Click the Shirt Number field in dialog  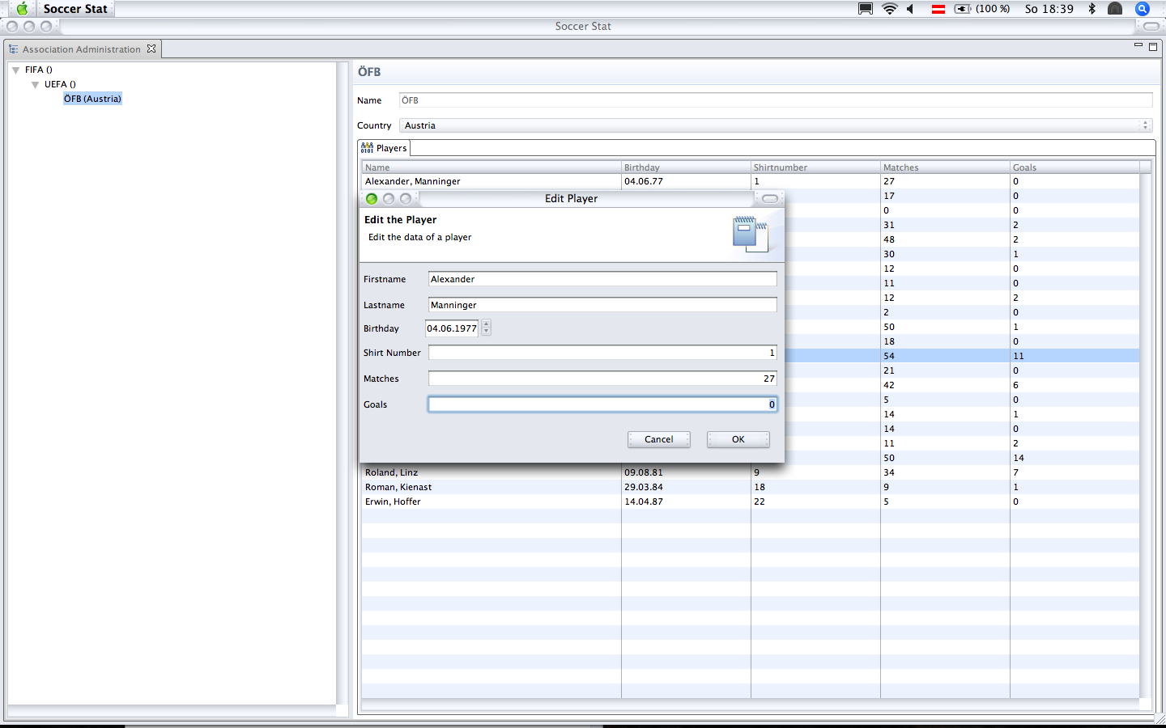click(602, 353)
